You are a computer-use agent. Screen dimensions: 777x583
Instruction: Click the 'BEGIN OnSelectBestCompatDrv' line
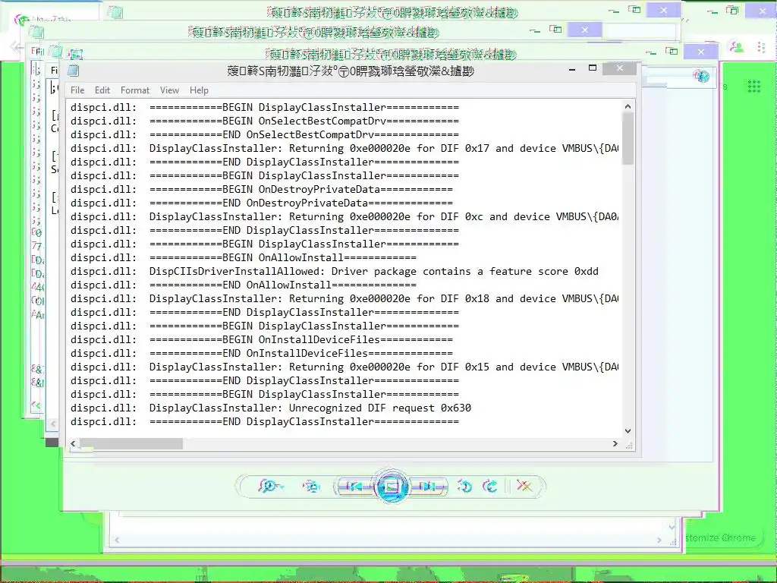pyautogui.click(x=265, y=121)
